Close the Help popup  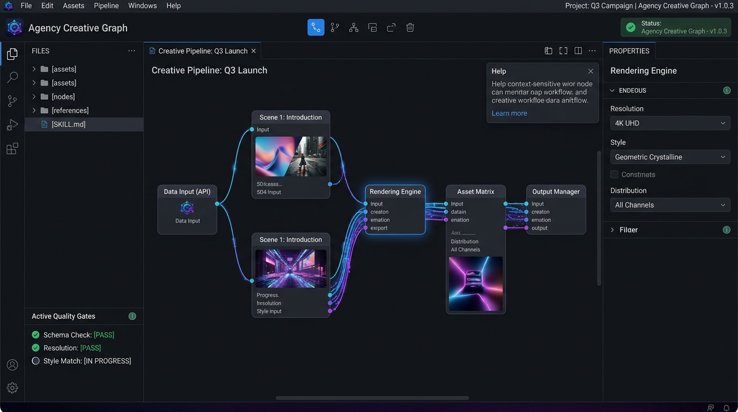(591, 71)
